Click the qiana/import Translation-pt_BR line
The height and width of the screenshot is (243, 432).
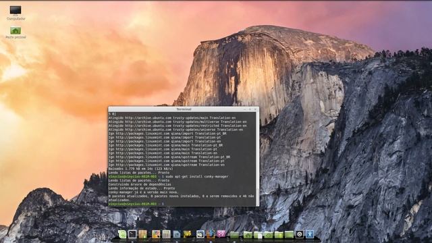point(167,134)
